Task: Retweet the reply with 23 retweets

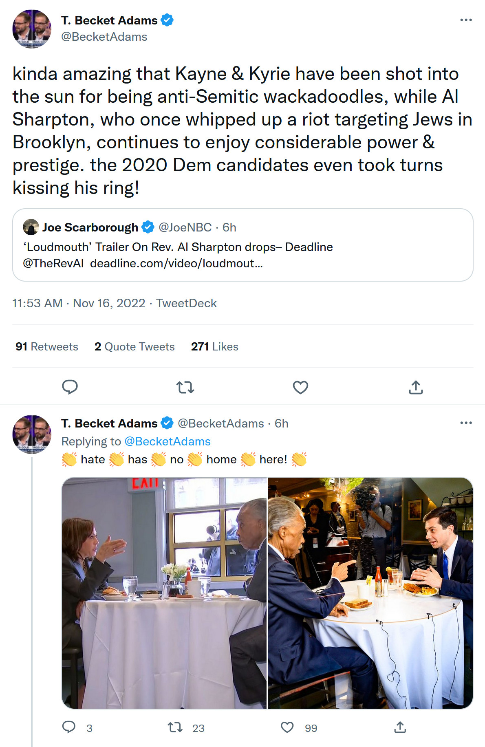Action: (x=176, y=727)
